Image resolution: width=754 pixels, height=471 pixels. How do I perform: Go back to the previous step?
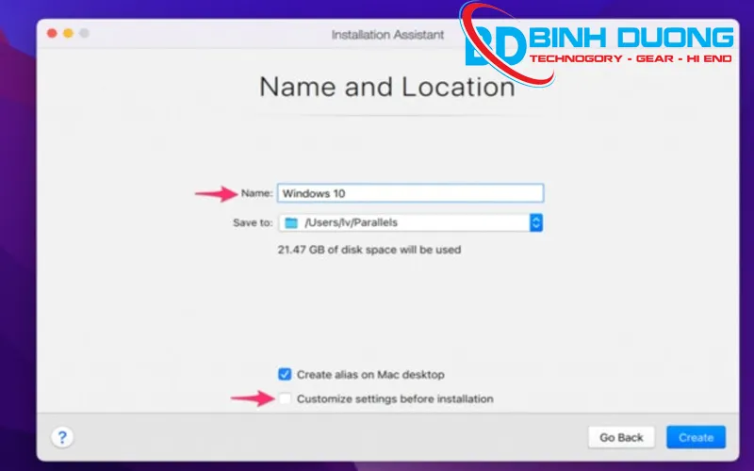click(621, 437)
